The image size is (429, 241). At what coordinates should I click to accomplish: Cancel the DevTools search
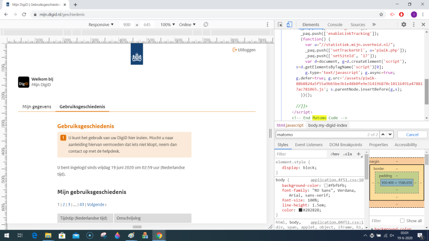412,134
